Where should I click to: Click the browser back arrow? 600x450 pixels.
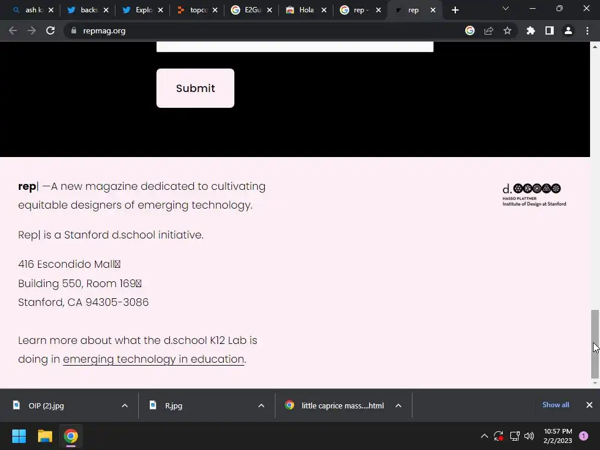pos(13,30)
